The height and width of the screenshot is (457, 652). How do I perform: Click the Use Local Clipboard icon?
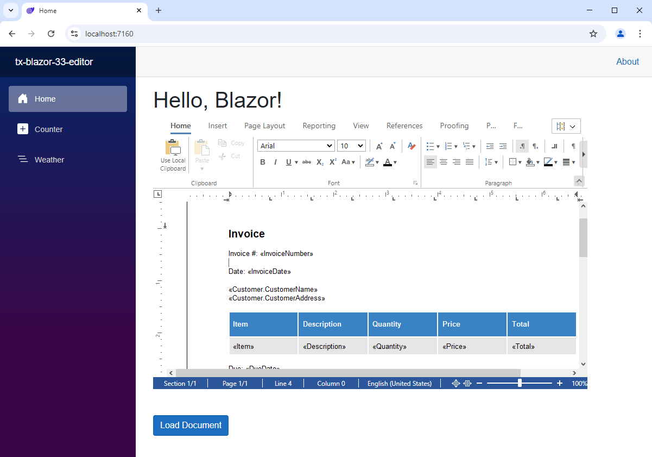(x=173, y=155)
